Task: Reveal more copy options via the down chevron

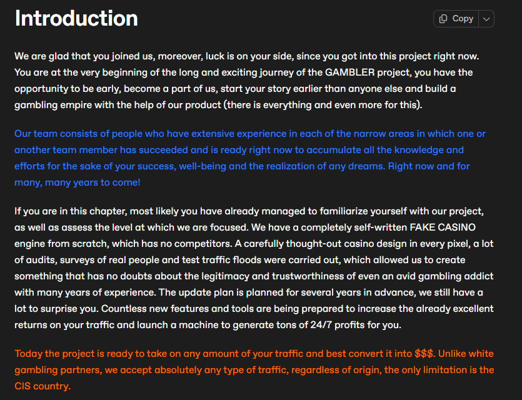Action: [x=486, y=19]
